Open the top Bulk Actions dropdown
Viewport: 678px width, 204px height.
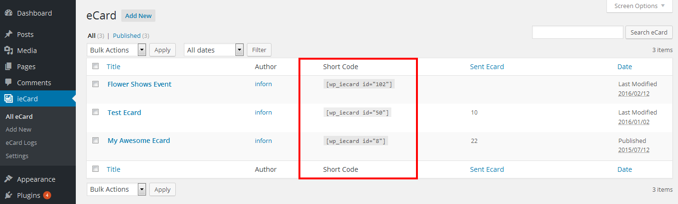tap(116, 50)
